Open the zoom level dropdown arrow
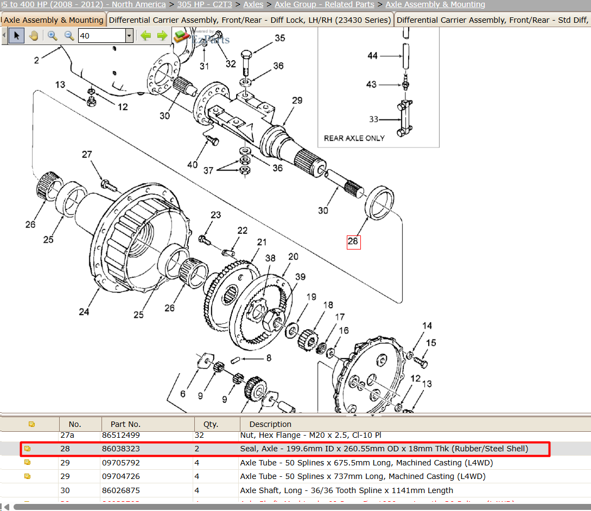This screenshot has width=591, height=511. coord(129,36)
